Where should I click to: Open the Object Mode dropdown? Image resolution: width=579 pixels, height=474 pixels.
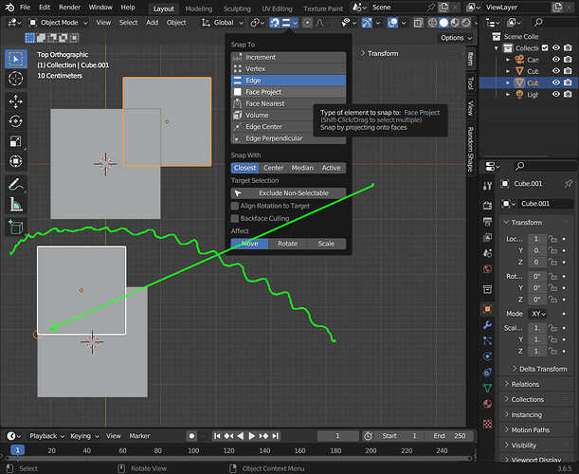(59, 23)
